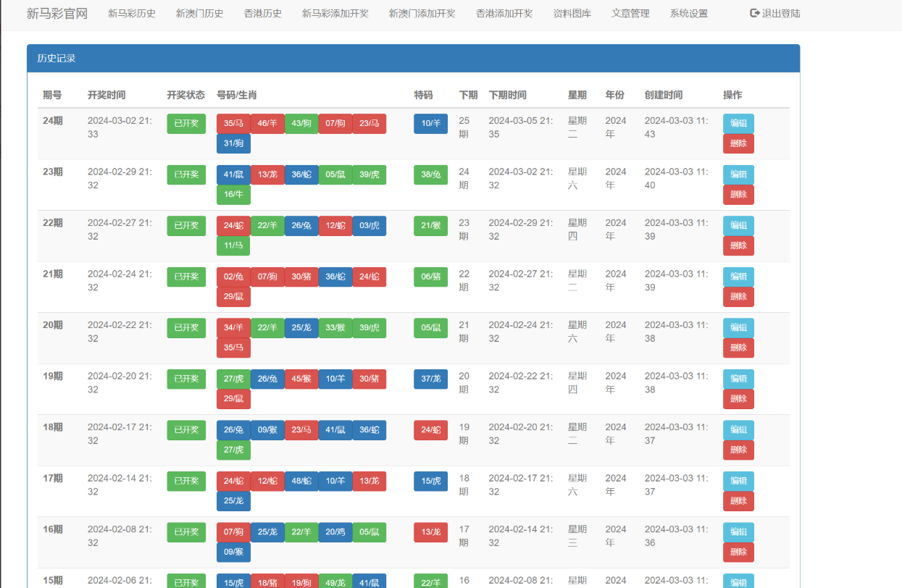Click the 特码 column header
Screen dimensions: 902x588
click(423, 95)
